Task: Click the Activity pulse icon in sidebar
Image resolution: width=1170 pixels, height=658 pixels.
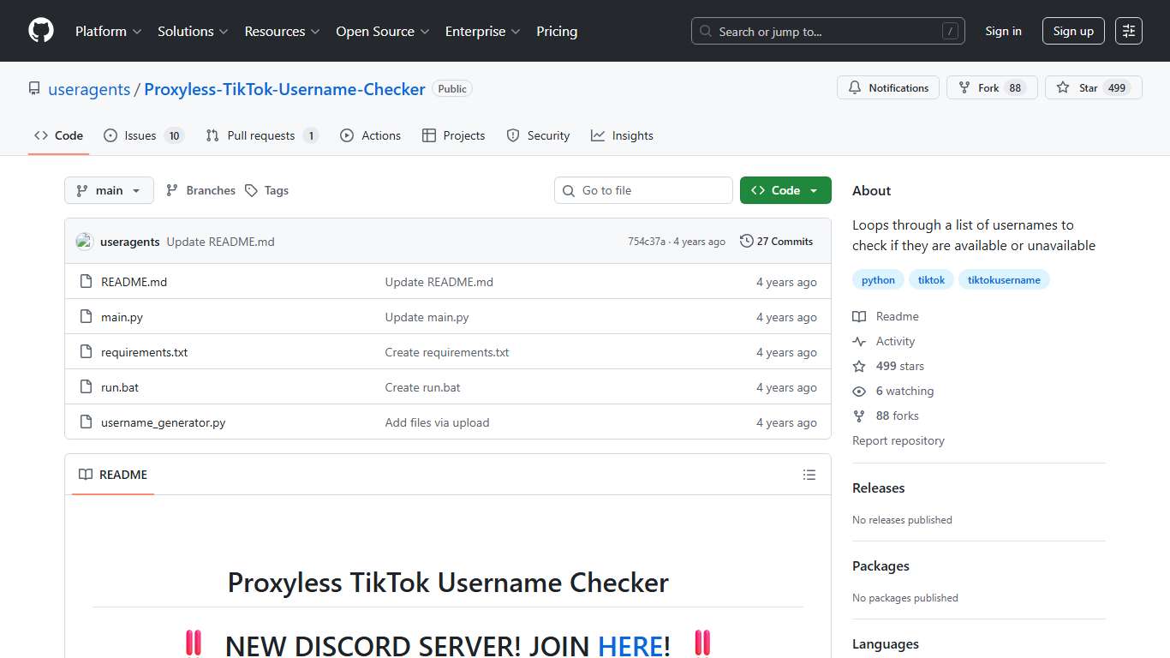Action: pos(859,341)
